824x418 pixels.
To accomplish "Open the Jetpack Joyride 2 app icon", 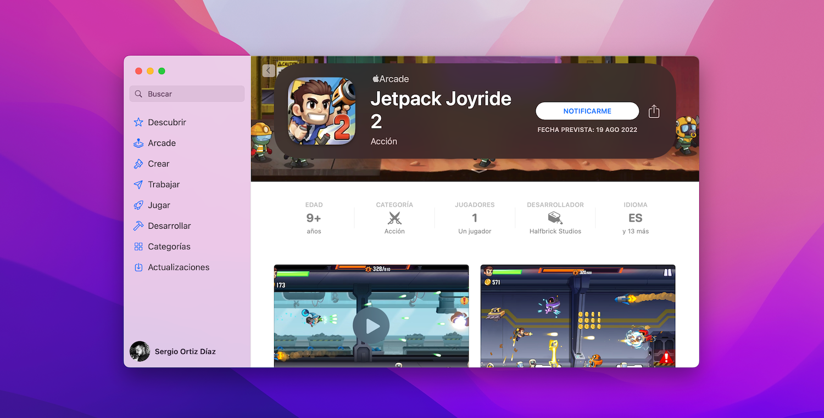I will pos(321,110).
